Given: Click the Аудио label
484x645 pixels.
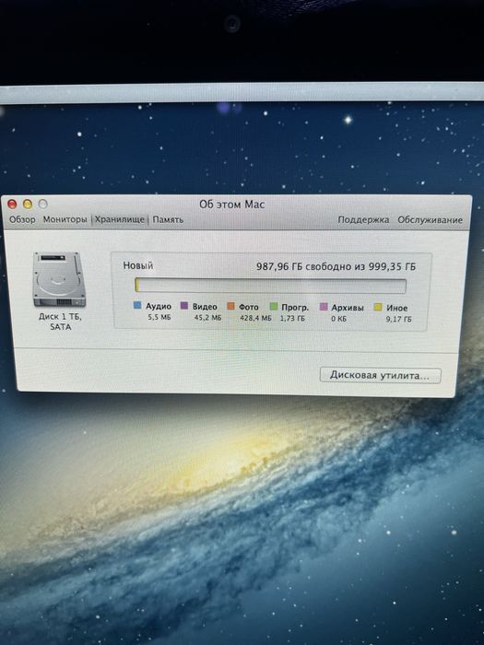Looking at the screenshot, I should (x=159, y=307).
